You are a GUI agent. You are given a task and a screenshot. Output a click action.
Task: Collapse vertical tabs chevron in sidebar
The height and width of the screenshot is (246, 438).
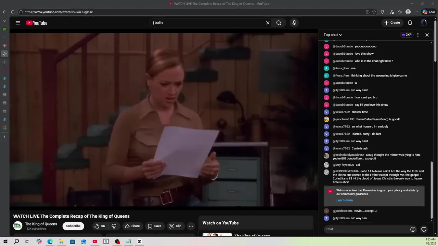point(4,21)
